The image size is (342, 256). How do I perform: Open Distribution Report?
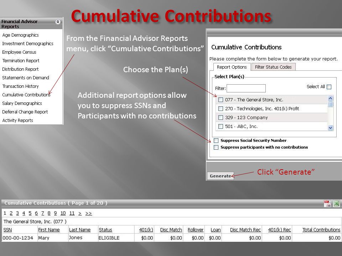click(20, 69)
